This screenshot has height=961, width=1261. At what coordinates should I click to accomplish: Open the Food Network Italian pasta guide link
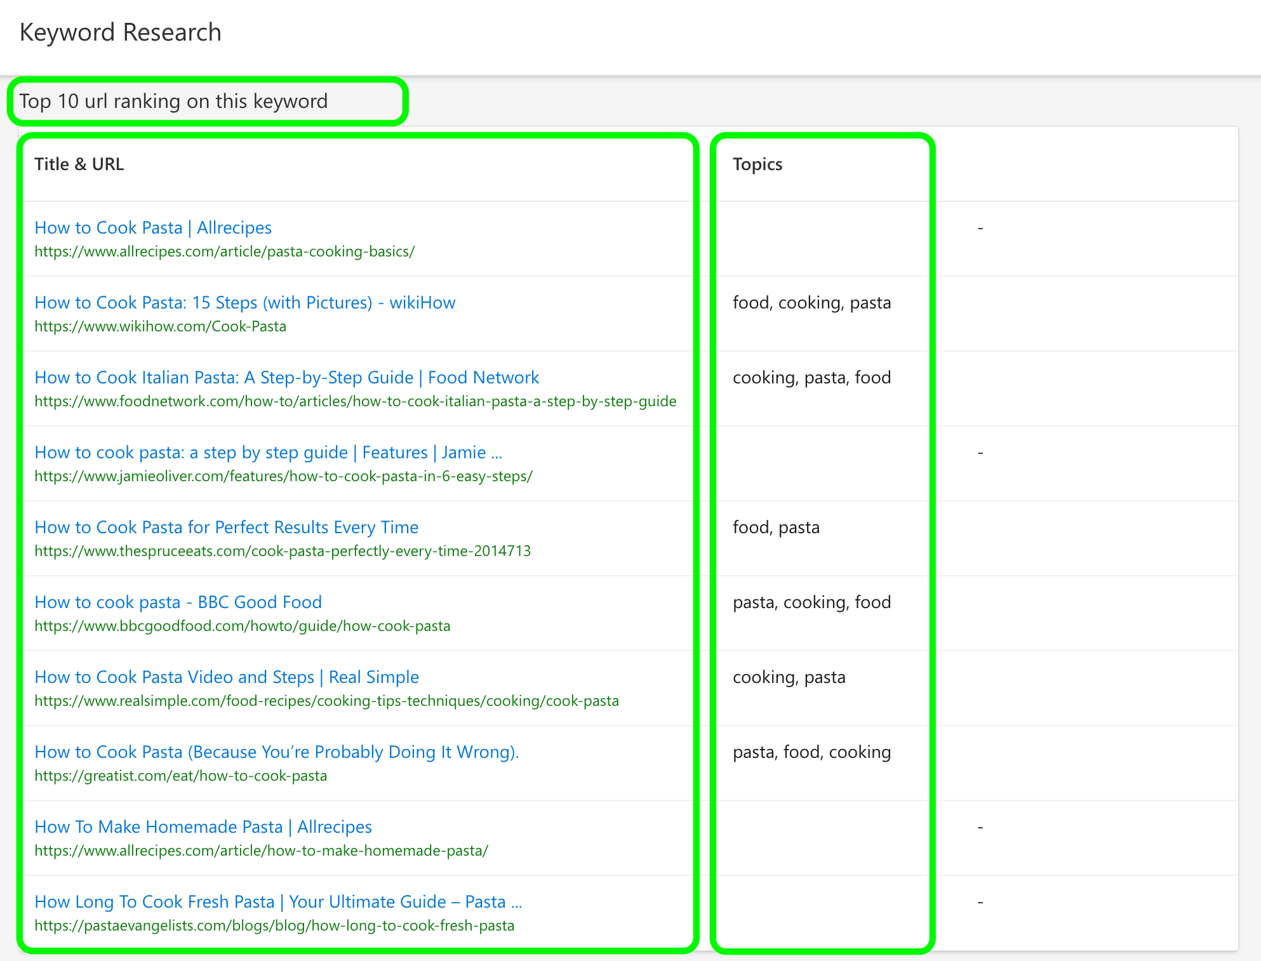click(287, 377)
